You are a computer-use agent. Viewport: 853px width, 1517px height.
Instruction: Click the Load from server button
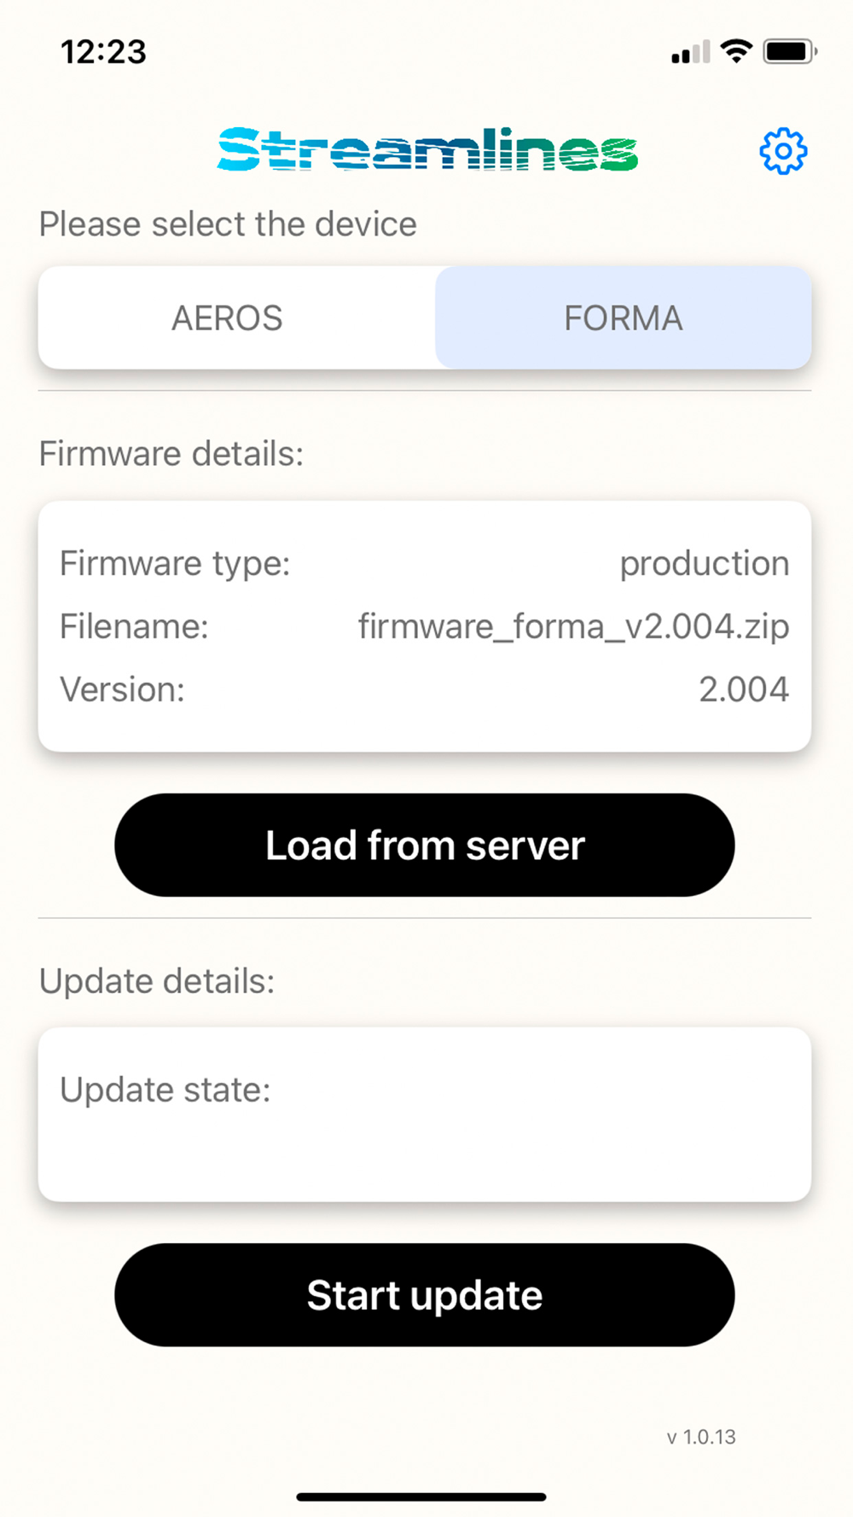425,845
